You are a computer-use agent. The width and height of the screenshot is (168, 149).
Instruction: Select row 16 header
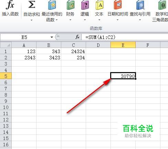pyautogui.click(x=6, y=145)
